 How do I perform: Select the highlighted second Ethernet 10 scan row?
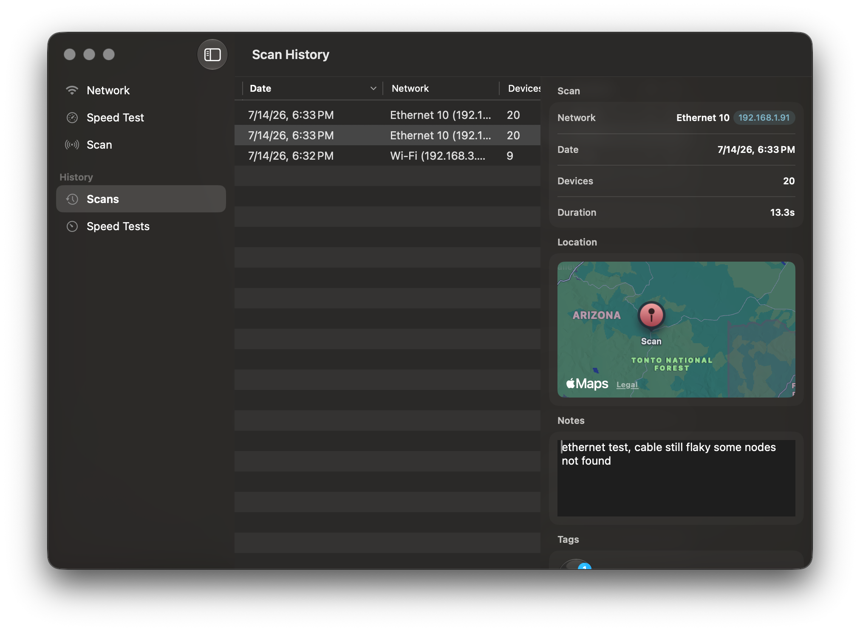tap(388, 135)
